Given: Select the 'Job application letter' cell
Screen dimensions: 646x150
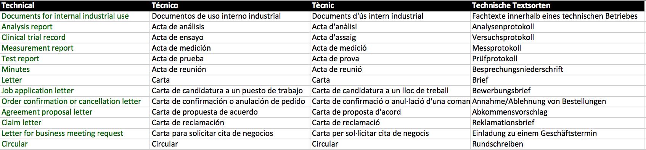Looking at the screenshot, I should coord(75,91).
